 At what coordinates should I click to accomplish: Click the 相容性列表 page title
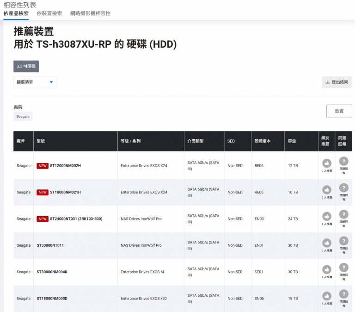(x=20, y=5)
